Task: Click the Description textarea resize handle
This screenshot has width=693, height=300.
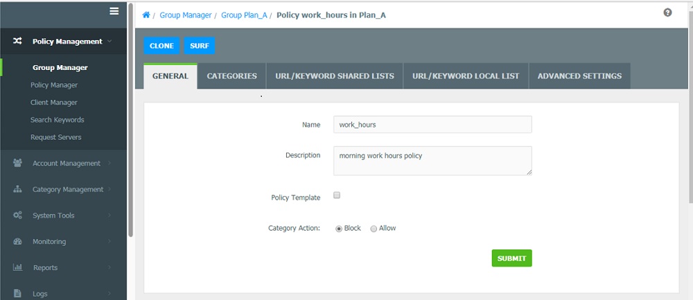Action: (x=528, y=172)
